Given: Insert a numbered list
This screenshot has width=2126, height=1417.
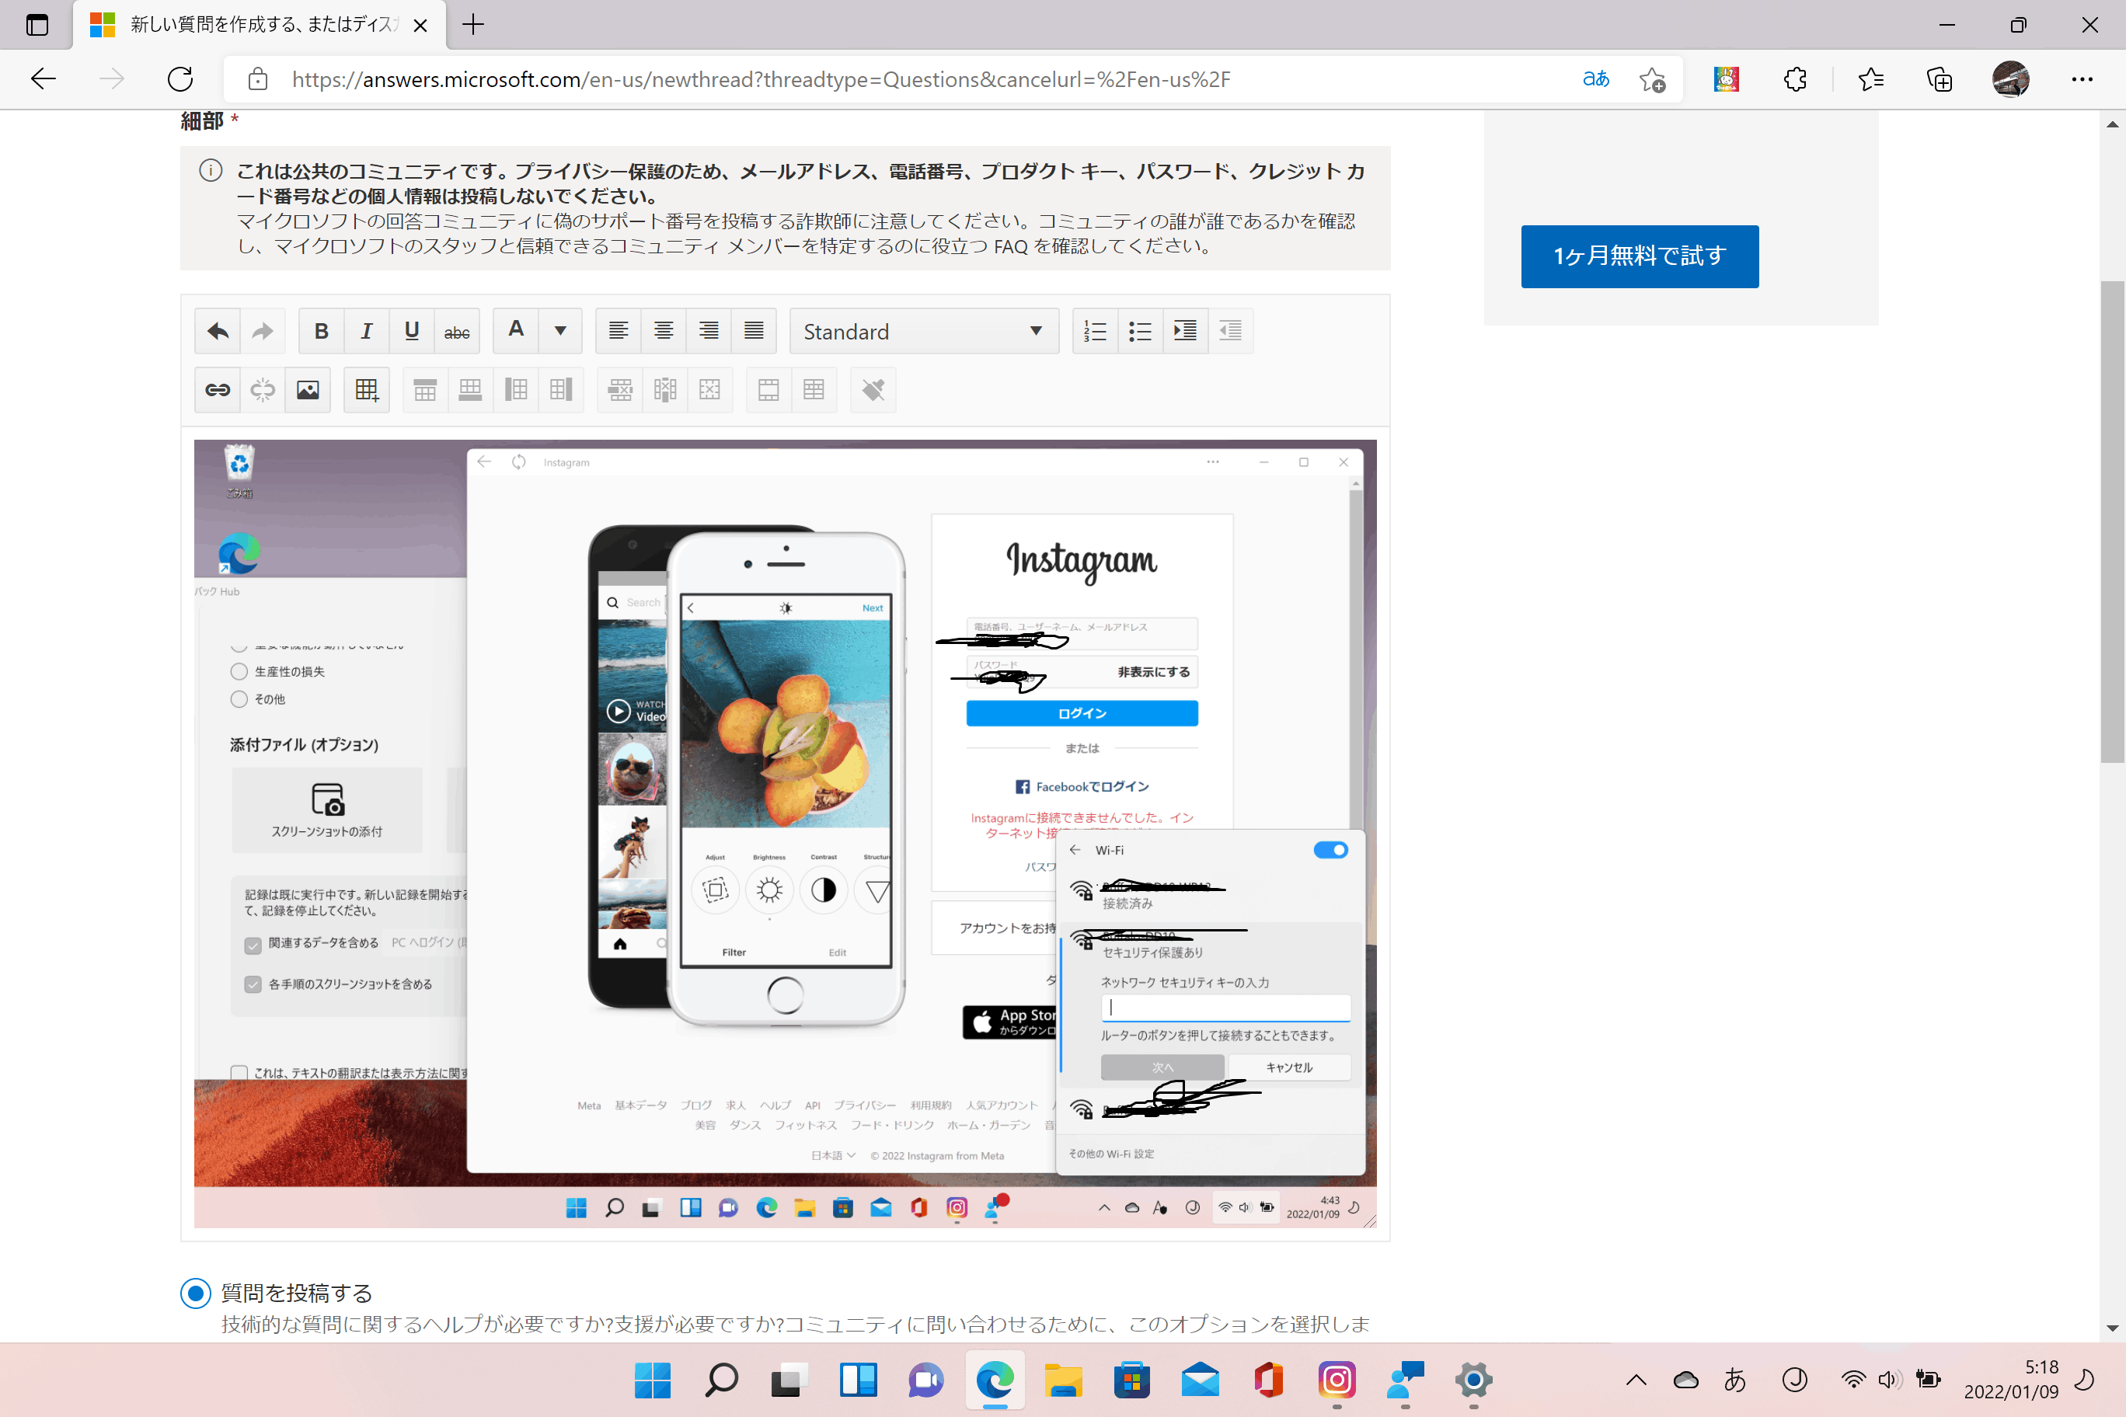Looking at the screenshot, I should tap(1095, 332).
